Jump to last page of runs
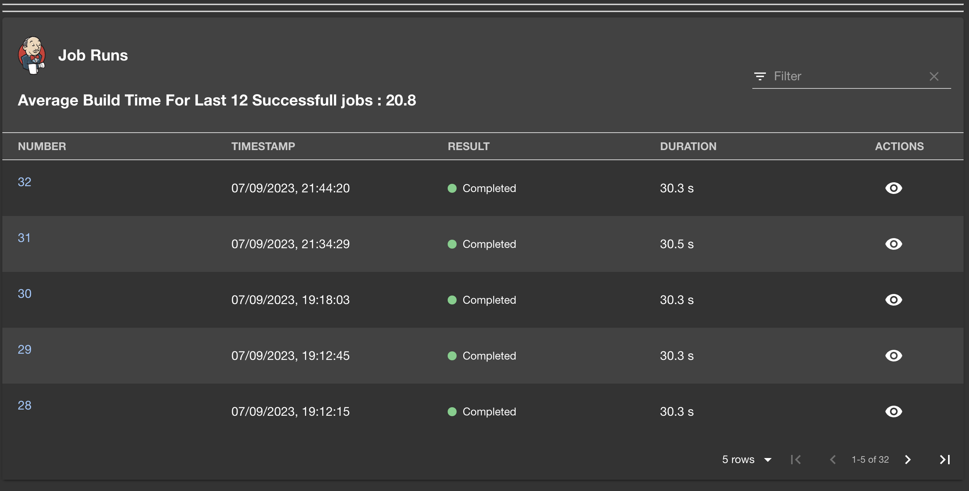 [945, 460]
